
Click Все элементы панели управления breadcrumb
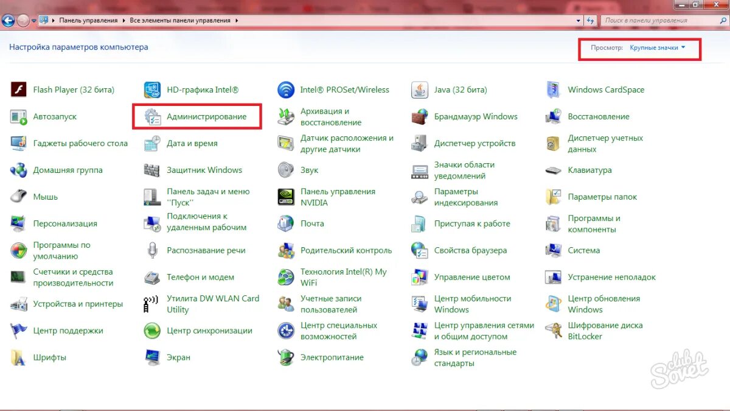coord(180,20)
